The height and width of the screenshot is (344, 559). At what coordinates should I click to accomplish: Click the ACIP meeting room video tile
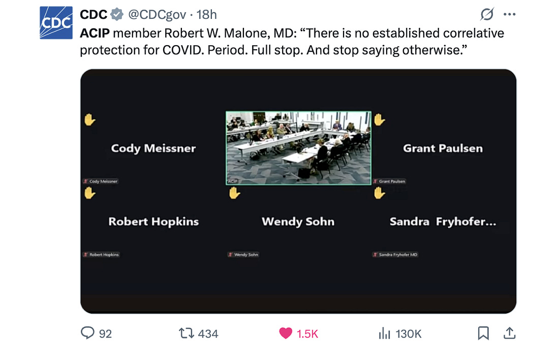[298, 148]
